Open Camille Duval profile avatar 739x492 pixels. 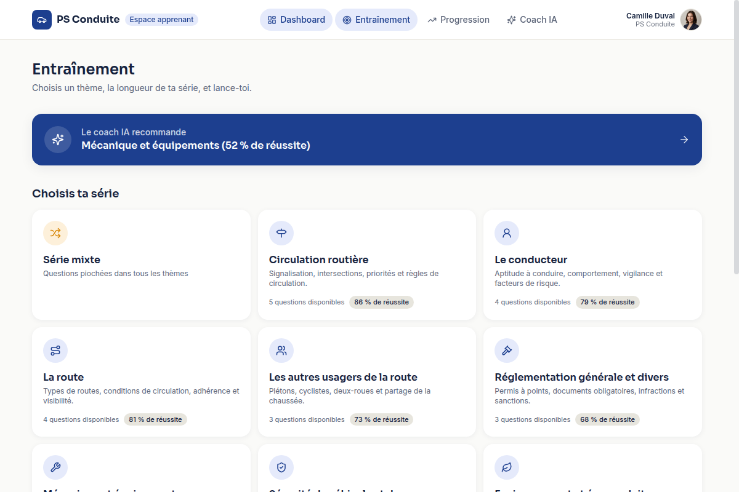pyautogui.click(x=691, y=20)
